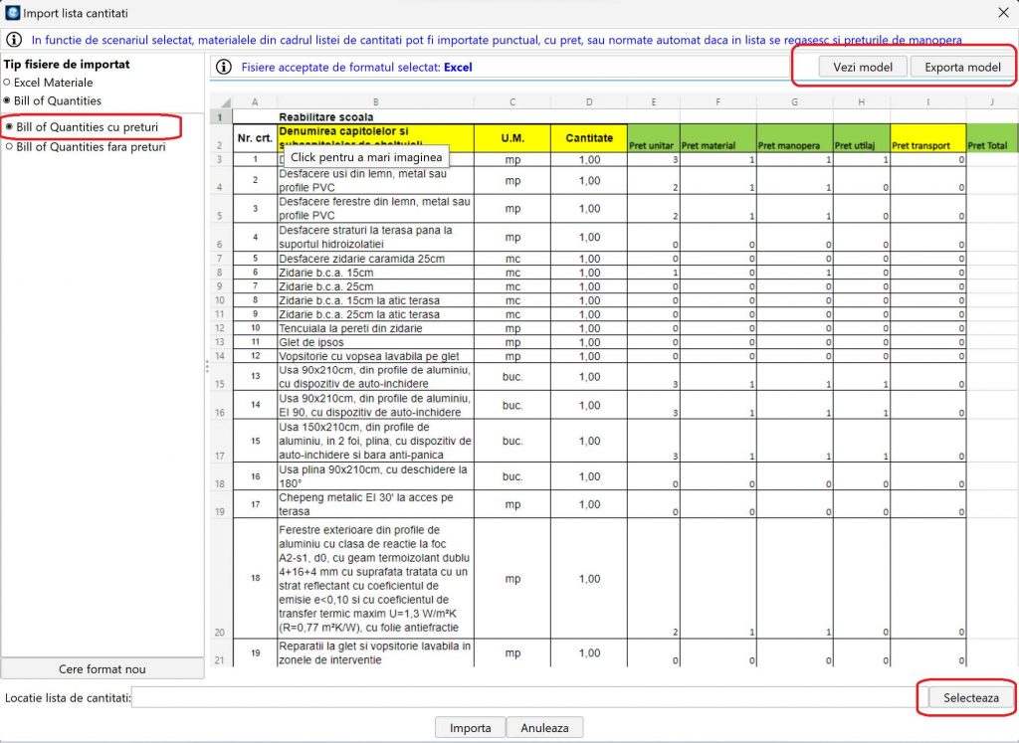This screenshot has width=1019, height=743.
Task: Click the Pret utilaj header cell
Action: (x=862, y=137)
